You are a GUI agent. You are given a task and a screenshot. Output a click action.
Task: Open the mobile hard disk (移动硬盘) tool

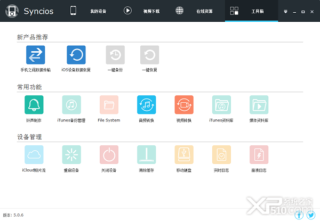click(x=184, y=154)
